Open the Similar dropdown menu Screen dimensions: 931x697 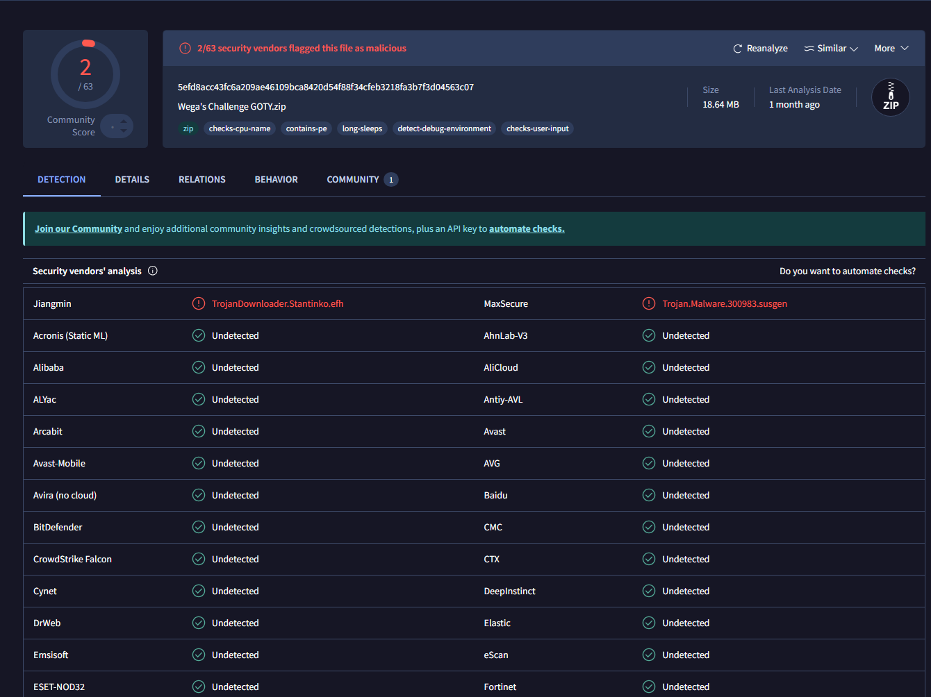[831, 49]
